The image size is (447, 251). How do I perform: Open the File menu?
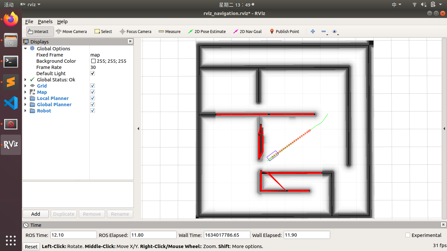pos(29,22)
